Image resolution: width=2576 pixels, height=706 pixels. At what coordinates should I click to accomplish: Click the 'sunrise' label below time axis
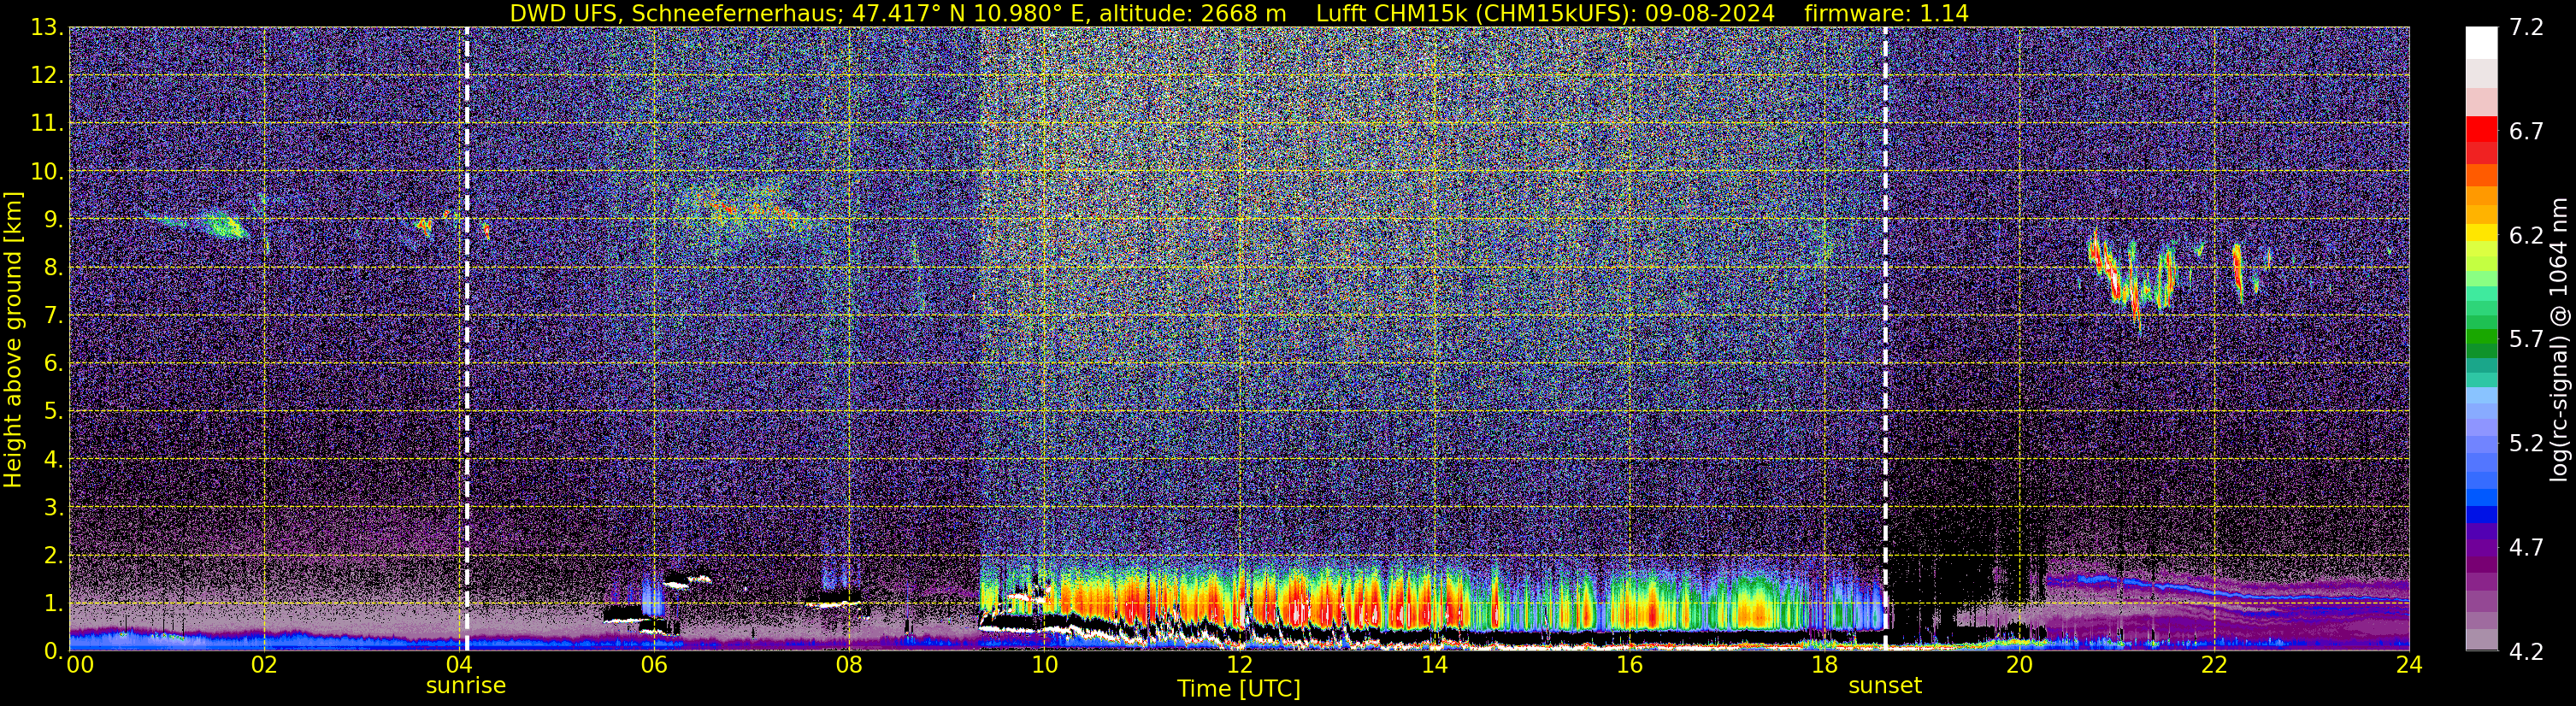click(x=466, y=685)
